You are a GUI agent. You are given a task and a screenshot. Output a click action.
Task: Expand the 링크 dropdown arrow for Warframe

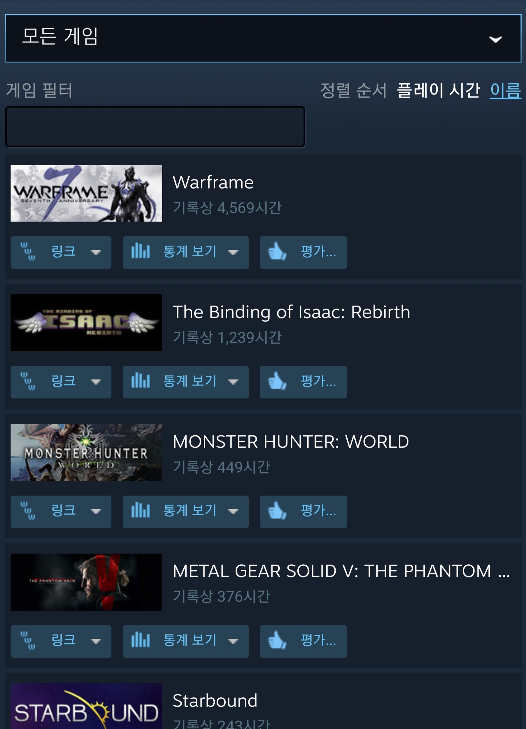point(96,252)
